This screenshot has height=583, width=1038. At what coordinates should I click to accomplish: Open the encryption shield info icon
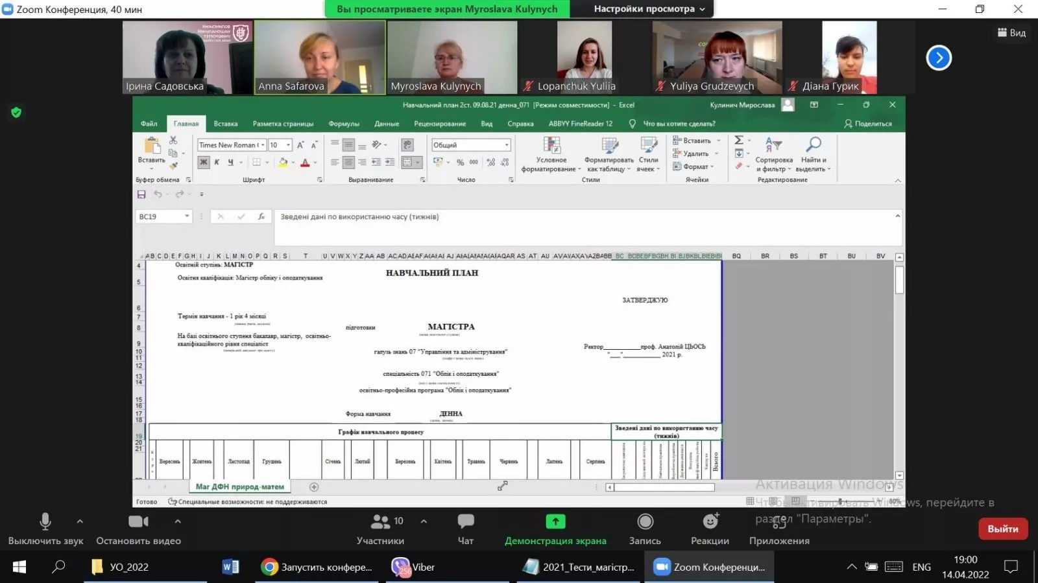pos(16,112)
